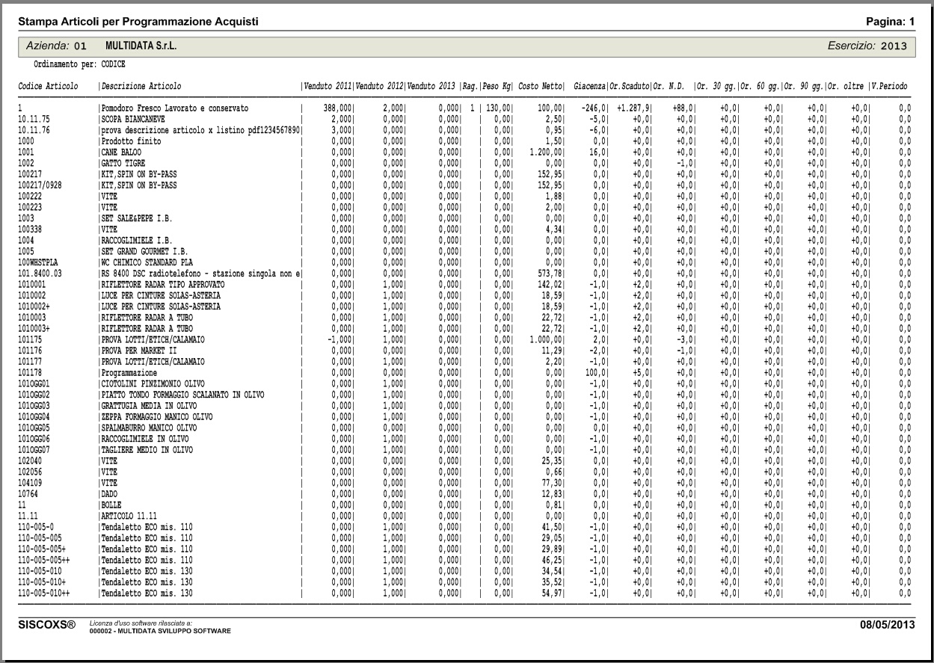Image resolution: width=934 pixels, height=663 pixels.
Task: Click the 'Peso Kg' column header
Action: (x=498, y=87)
